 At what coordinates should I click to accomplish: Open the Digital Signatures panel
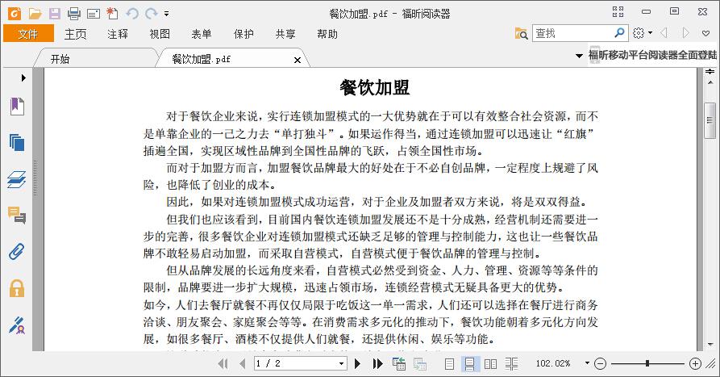tap(17, 325)
